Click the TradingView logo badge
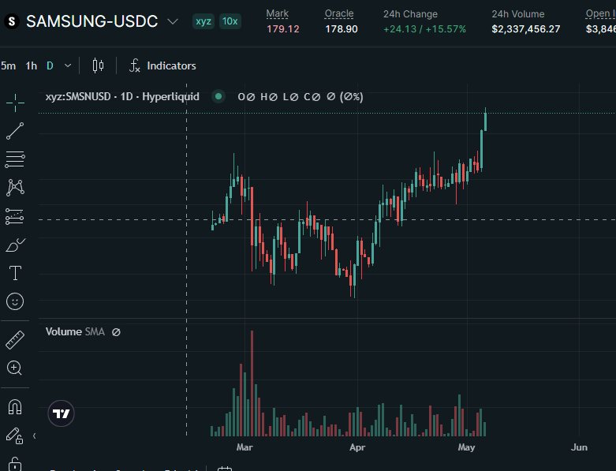Image resolution: width=616 pixels, height=471 pixels. tap(61, 413)
